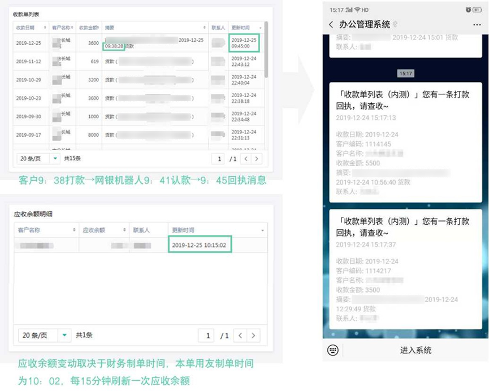Tap the cellular signal icon in status bar
This screenshot has width=489, height=392.
pyautogui.click(x=349, y=10)
